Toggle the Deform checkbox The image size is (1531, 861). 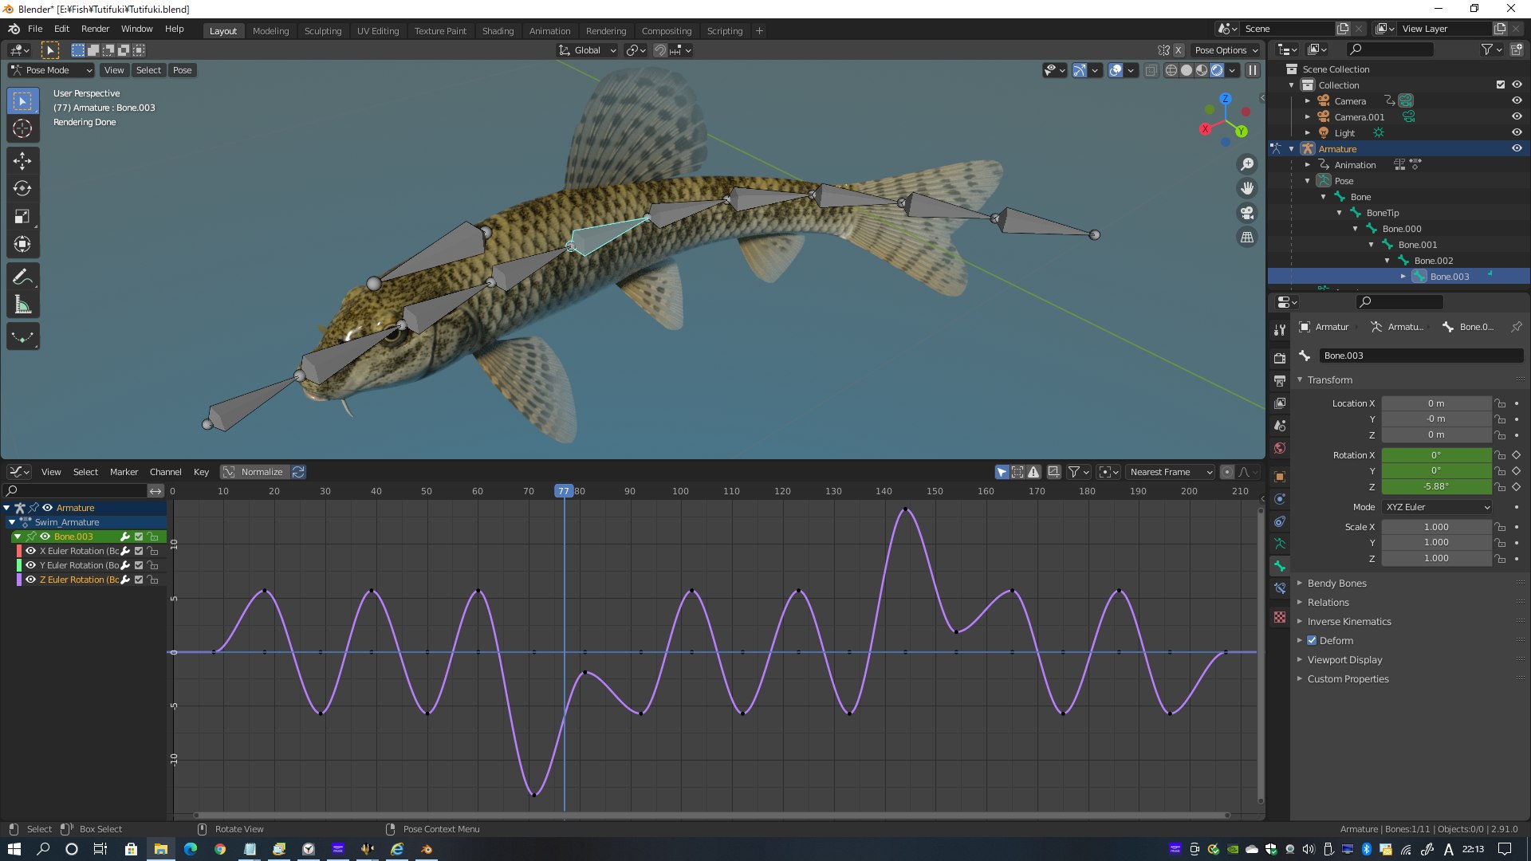(x=1312, y=640)
